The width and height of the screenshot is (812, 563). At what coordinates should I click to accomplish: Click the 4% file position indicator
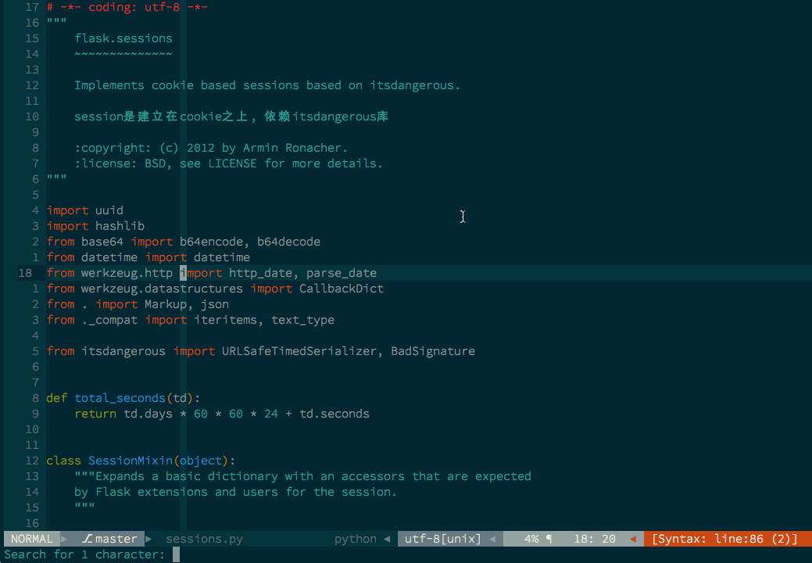[531, 539]
